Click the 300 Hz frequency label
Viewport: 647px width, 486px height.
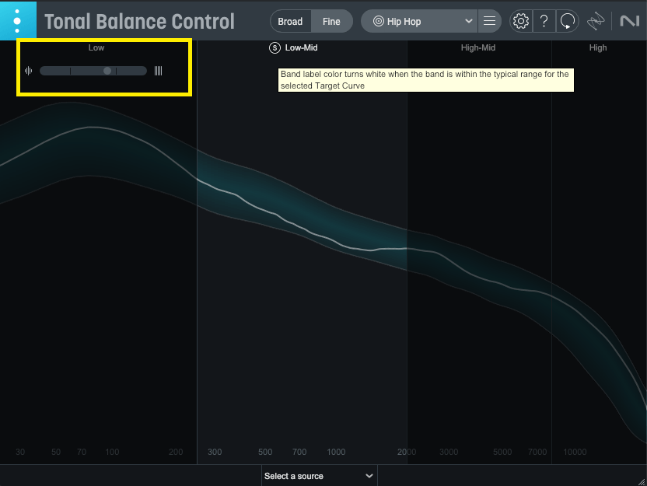click(x=215, y=452)
